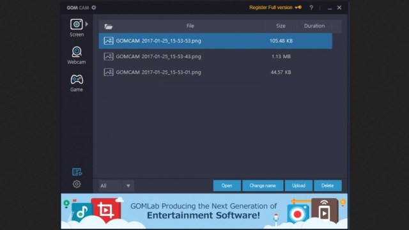Viewport: 409px width, 230px height.
Task: Sort the list by Duration column
Action: pyautogui.click(x=314, y=26)
